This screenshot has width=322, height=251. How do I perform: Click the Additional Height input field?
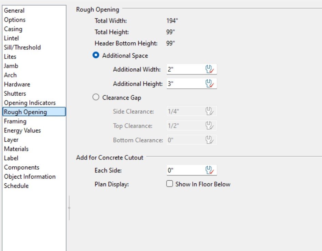[184, 84]
